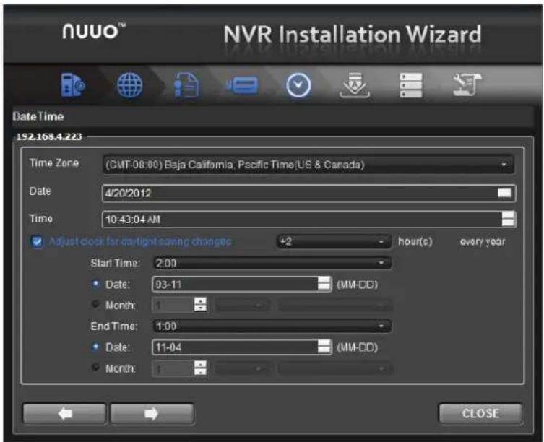Image resolution: width=544 pixels, height=442 pixels.
Task: Open the +2 hour(s) offset dropdown
Action: pos(334,241)
